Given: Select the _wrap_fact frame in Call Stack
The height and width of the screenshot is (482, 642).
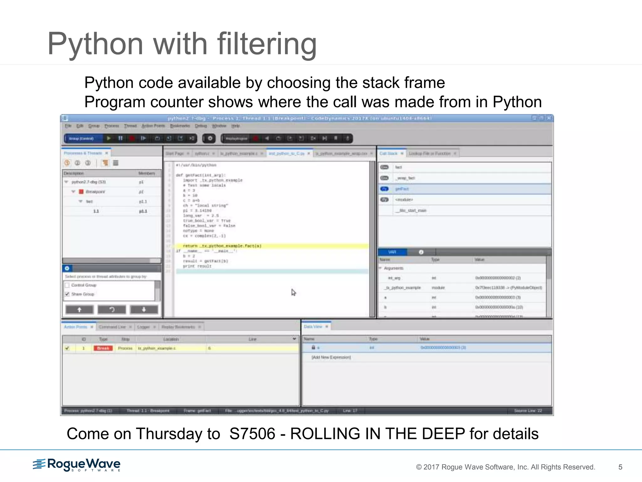Looking at the screenshot, I should click(x=465, y=178).
